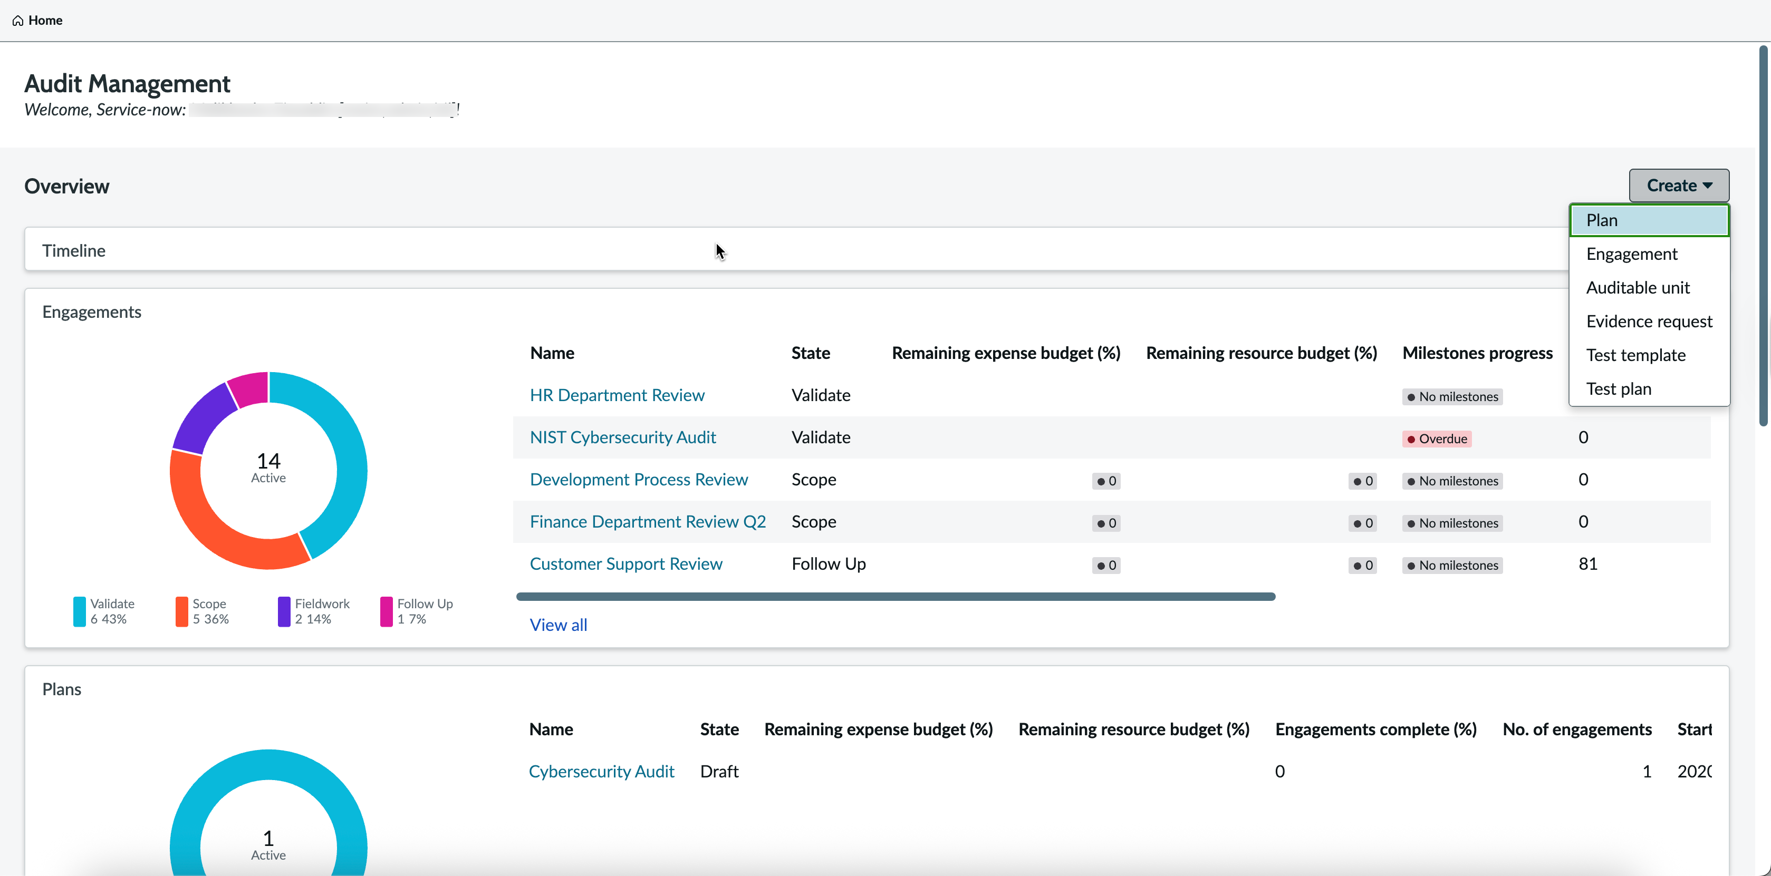Click the engagements Name column header
The image size is (1771, 876).
pos(552,353)
